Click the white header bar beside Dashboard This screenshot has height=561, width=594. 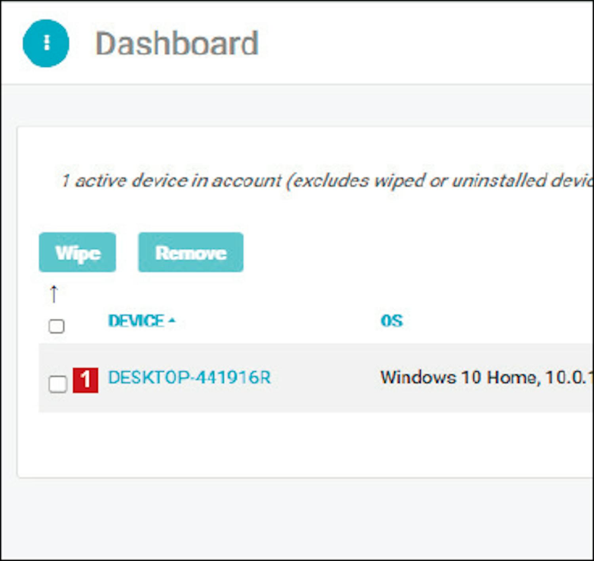[416, 44]
